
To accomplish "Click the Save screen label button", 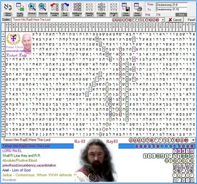I will click(x=126, y=14).
